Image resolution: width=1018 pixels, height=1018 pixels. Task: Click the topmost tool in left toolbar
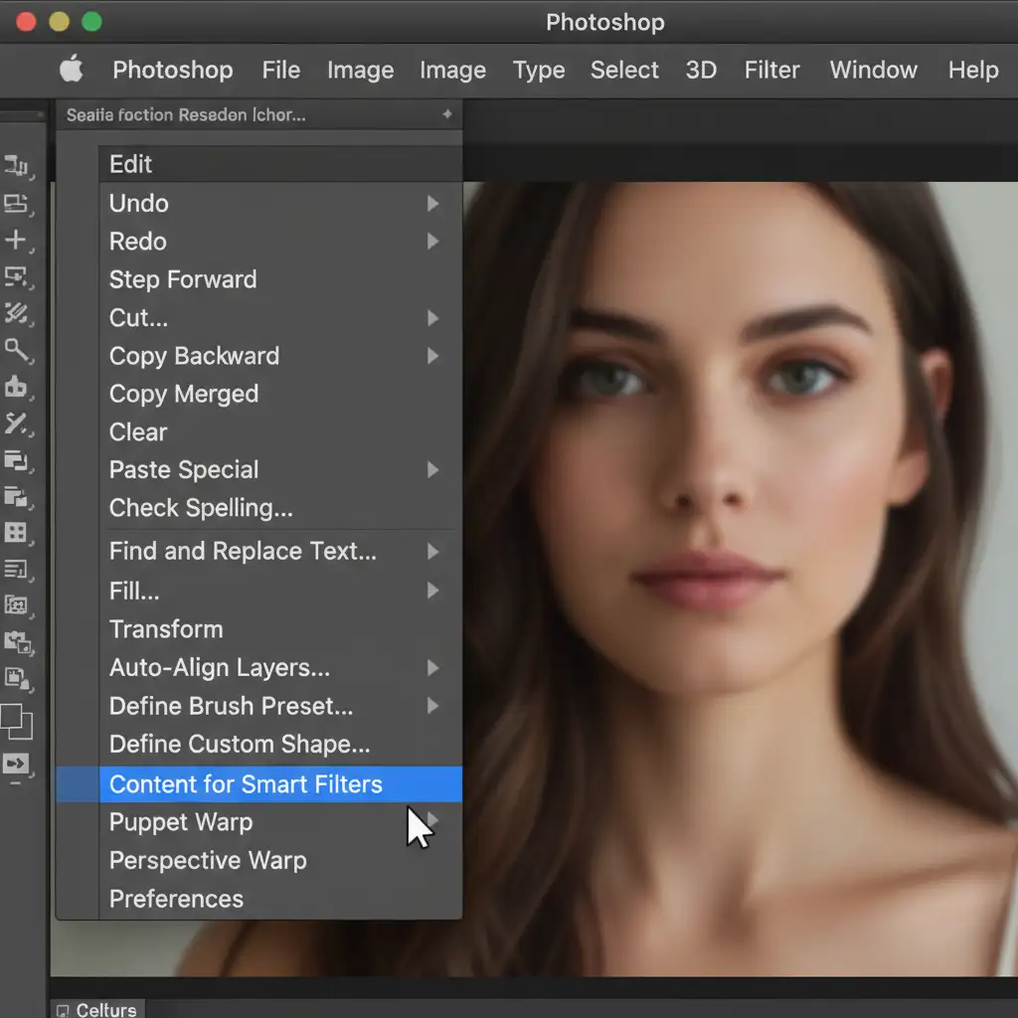point(16,166)
